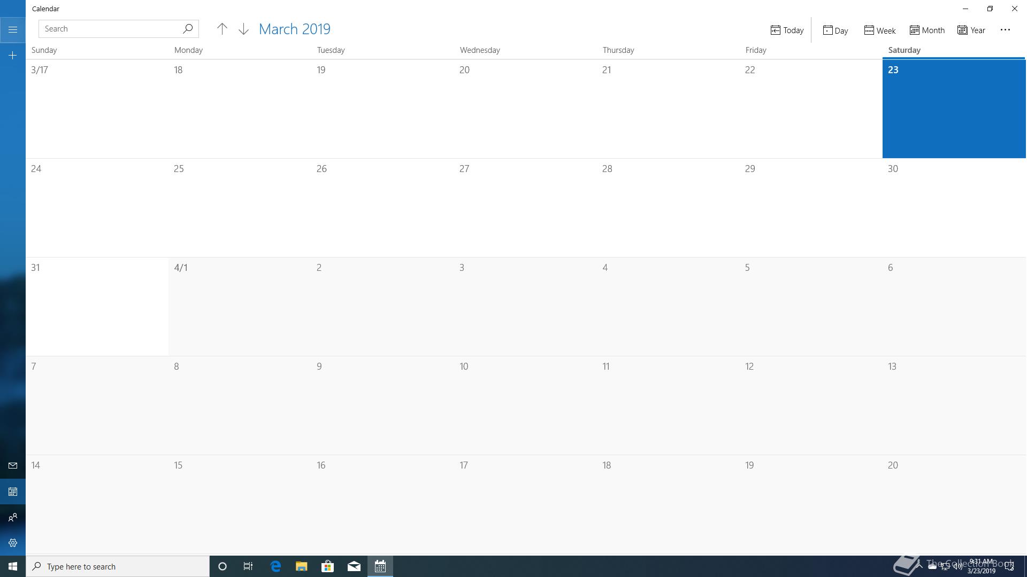This screenshot has width=1027, height=577.
Task: Select April 10 day cell
Action: click(x=525, y=406)
